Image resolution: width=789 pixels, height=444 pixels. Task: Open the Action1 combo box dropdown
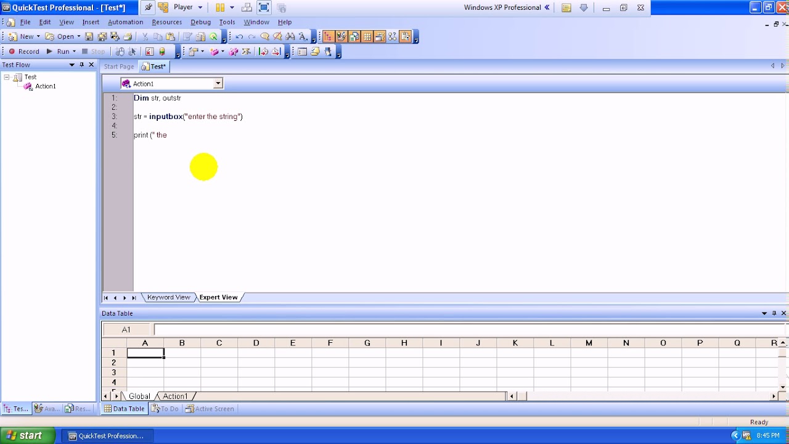(218, 84)
